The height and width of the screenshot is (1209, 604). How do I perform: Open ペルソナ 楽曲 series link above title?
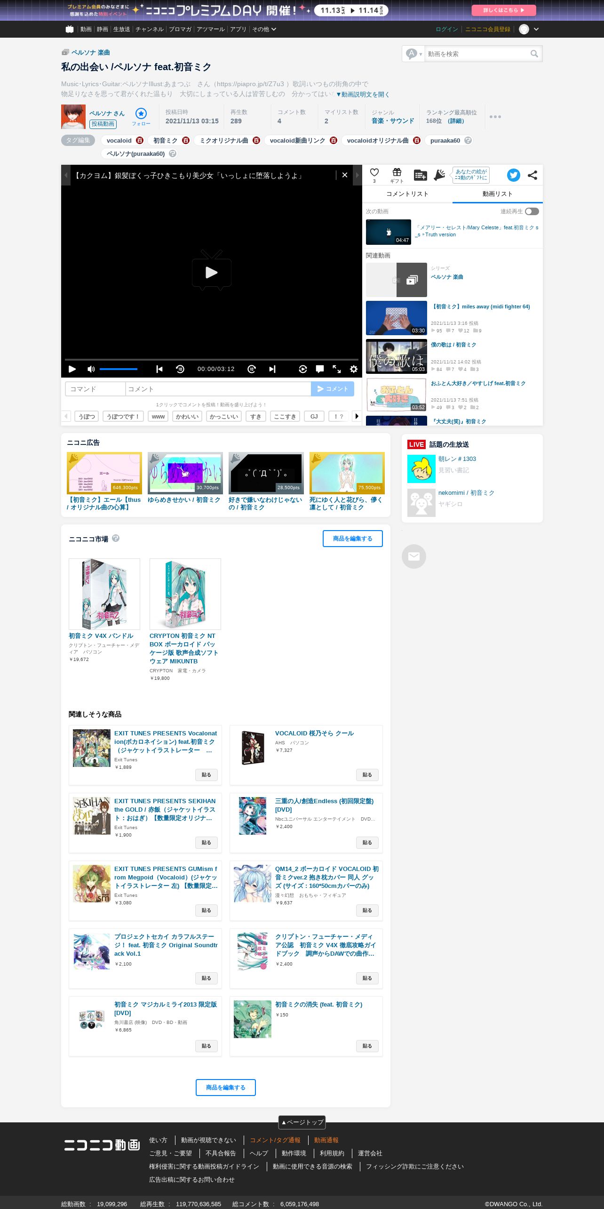[x=91, y=53]
